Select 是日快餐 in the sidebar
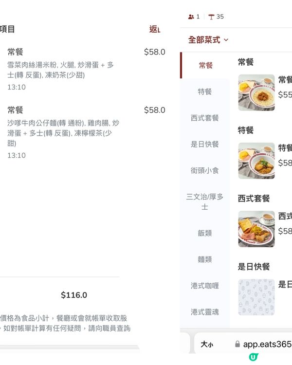This screenshot has height=365, width=292. [205, 144]
